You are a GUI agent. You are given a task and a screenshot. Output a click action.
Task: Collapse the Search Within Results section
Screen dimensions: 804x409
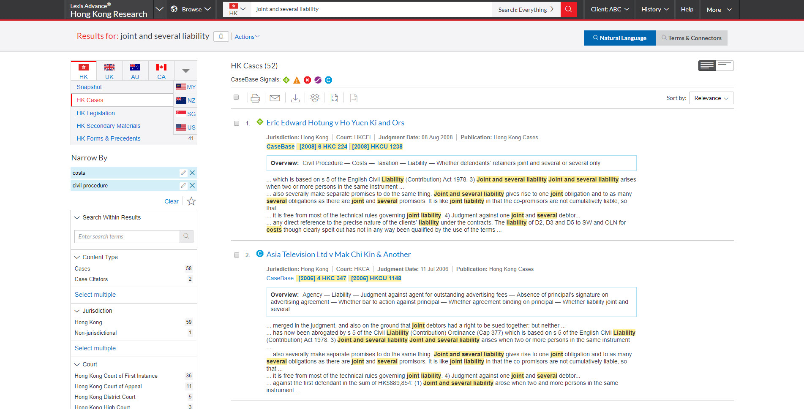[x=77, y=217]
